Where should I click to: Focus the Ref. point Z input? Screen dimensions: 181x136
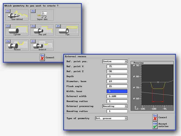[x=117, y=71]
